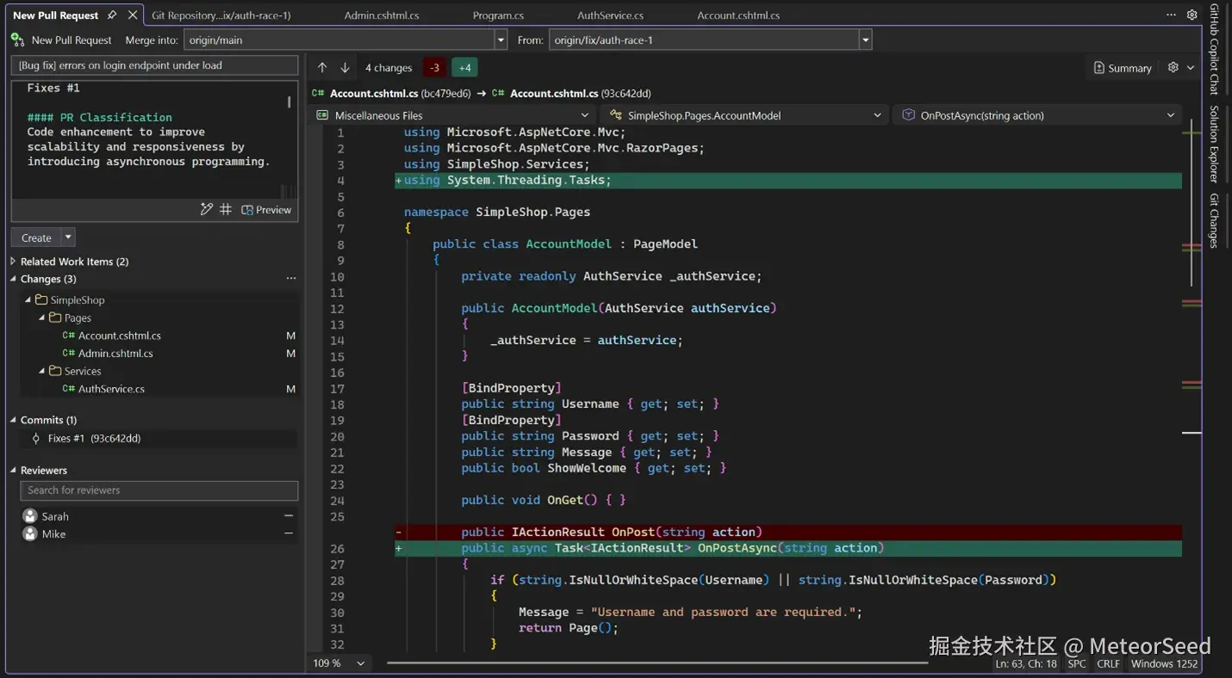Screen dimensions: 1232x678
Task: Open AuthService.cs in the changes tree
Action: click(x=111, y=389)
